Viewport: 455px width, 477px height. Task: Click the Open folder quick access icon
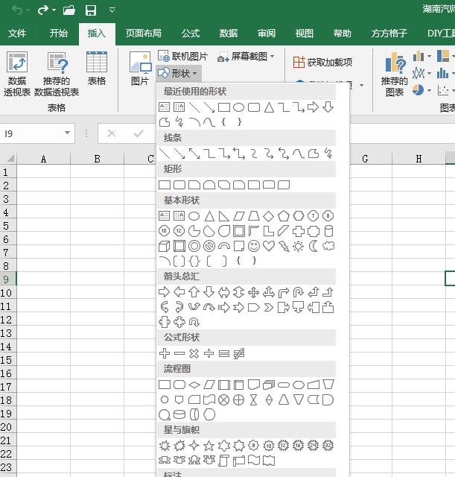pyautogui.click(x=69, y=10)
